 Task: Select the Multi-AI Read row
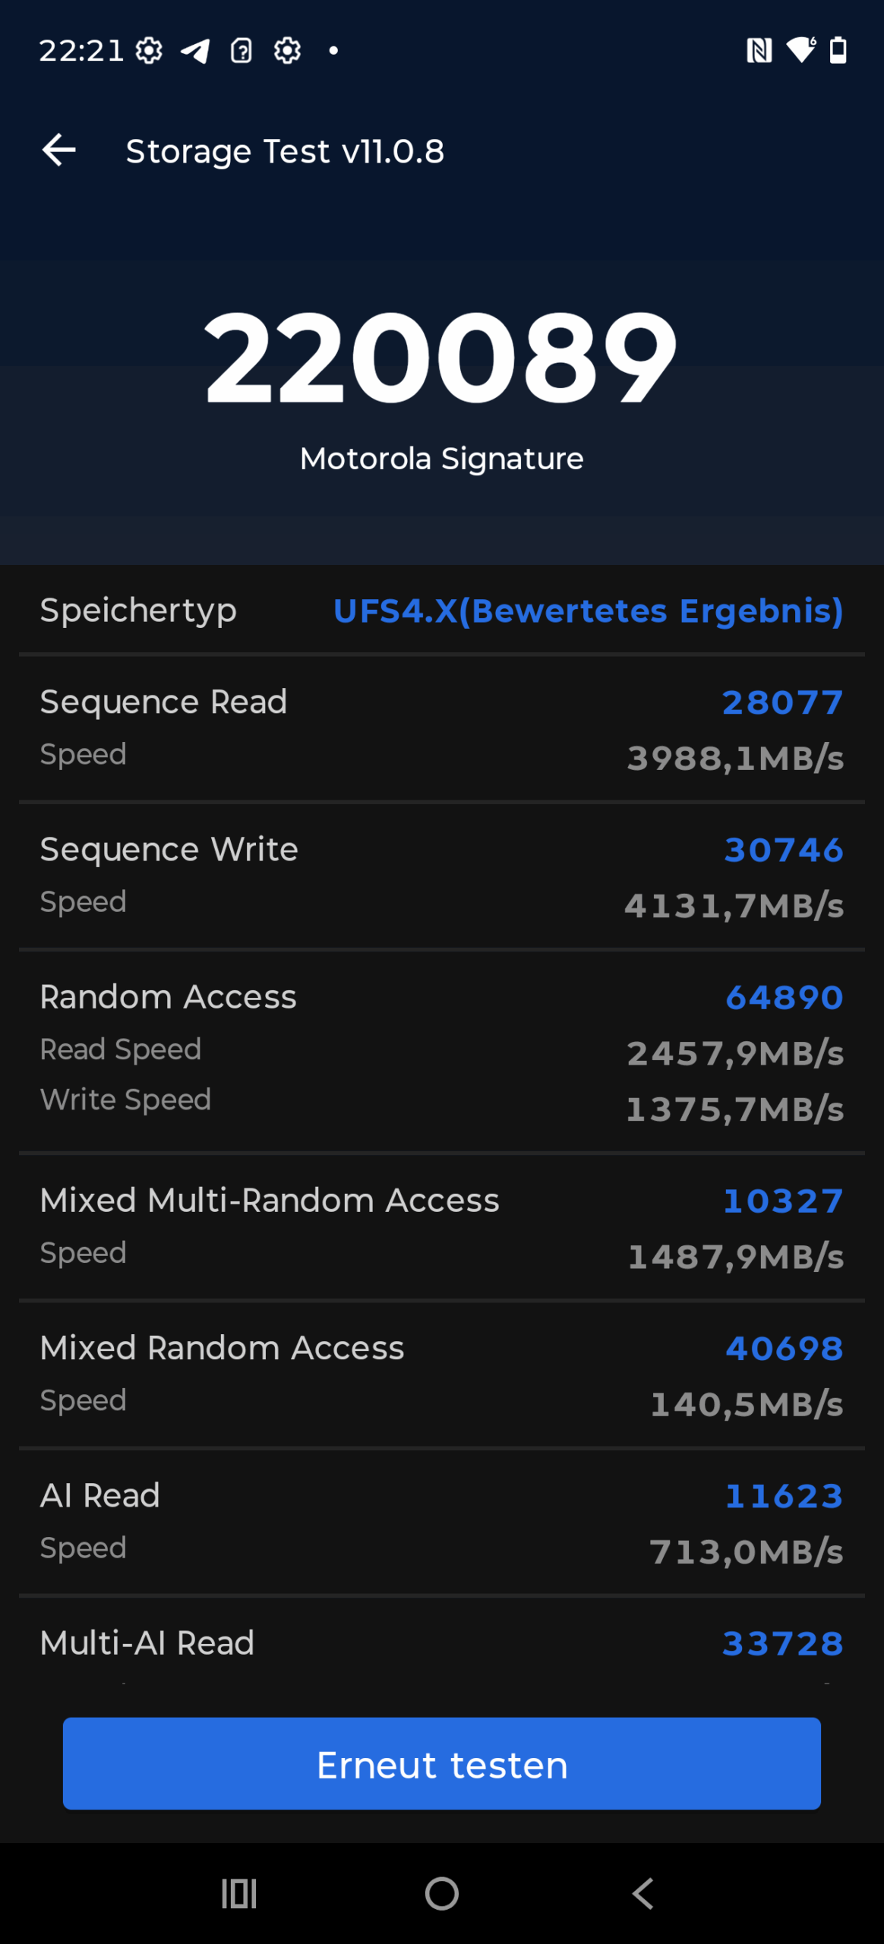tap(442, 1644)
